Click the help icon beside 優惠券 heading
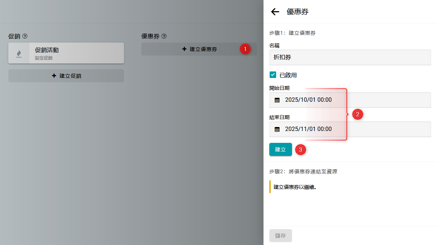This screenshot has height=245, width=437. [164, 36]
